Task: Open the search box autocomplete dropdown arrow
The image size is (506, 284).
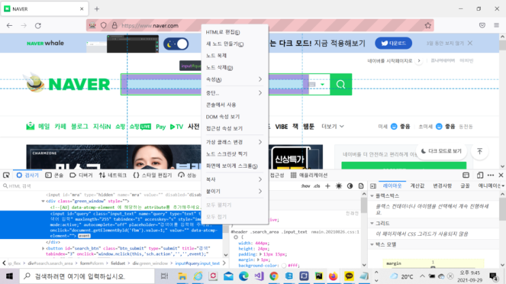Action: [322, 85]
